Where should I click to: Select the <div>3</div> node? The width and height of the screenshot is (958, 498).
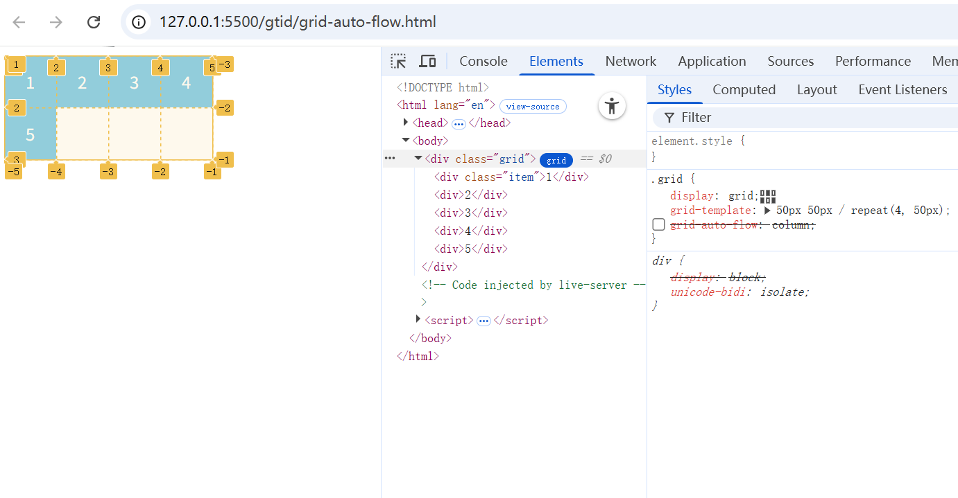[471, 213]
